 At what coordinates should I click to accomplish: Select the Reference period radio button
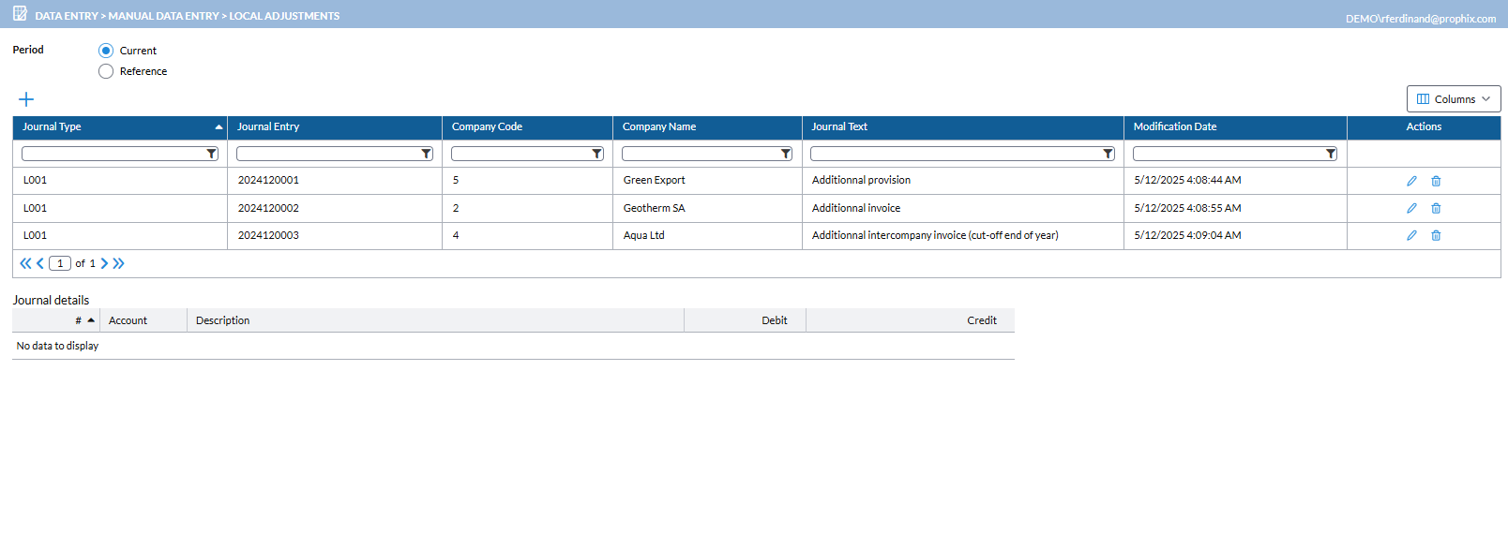click(x=106, y=71)
